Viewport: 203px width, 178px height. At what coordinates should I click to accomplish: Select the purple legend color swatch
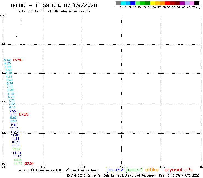182,3
